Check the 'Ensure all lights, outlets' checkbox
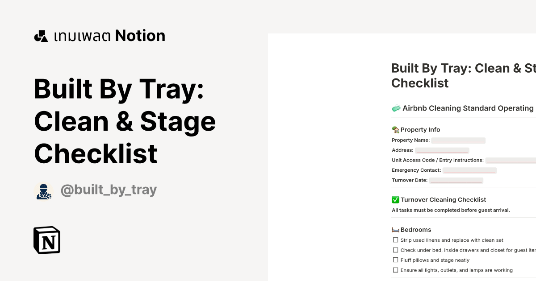Image resolution: width=536 pixels, height=281 pixels. pyautogui.click(x=395, y=270)
